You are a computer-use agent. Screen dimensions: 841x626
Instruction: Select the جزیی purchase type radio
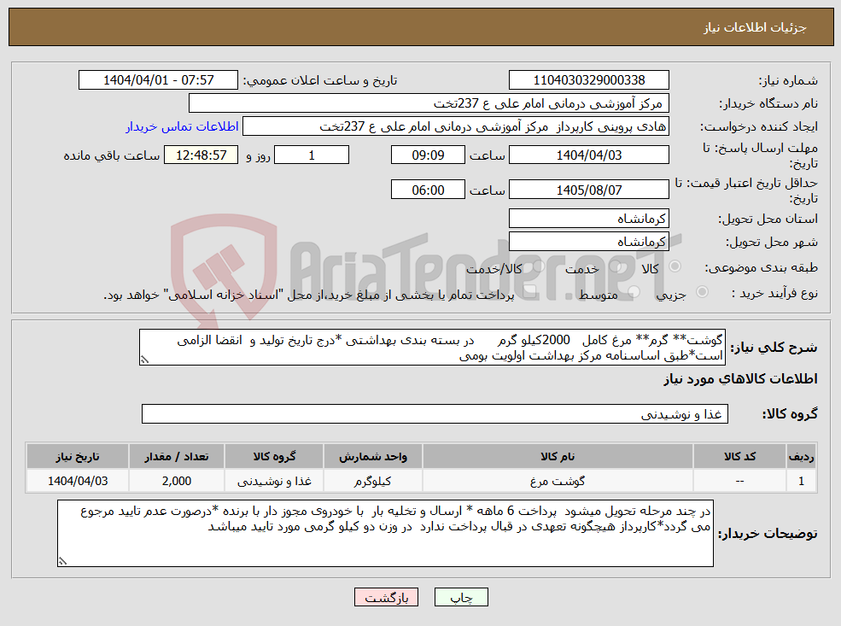click(702, 292)
